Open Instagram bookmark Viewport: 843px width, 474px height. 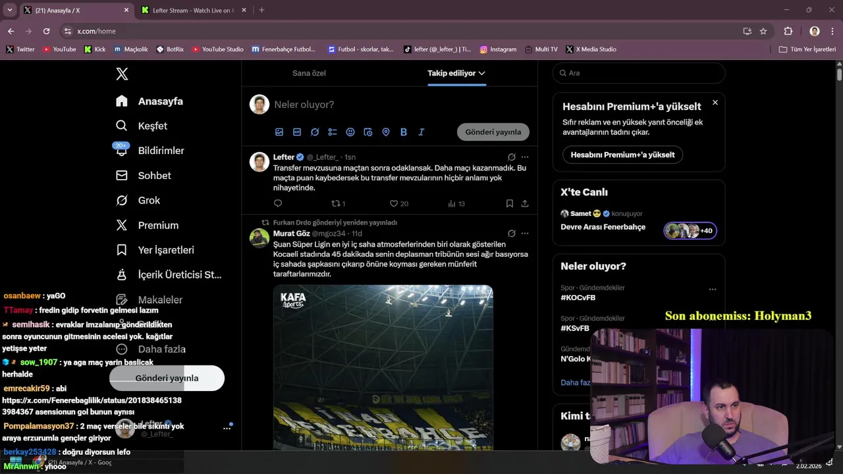coord(498,49)
